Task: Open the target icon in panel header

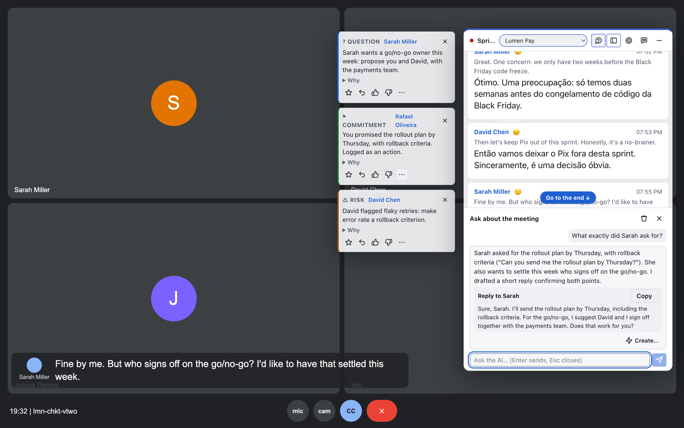Action: pyautogui.click(x=629, y=41)
